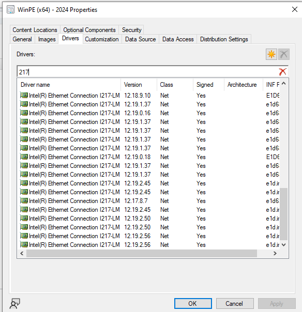Open the Data Access tab

pos(178,39)
